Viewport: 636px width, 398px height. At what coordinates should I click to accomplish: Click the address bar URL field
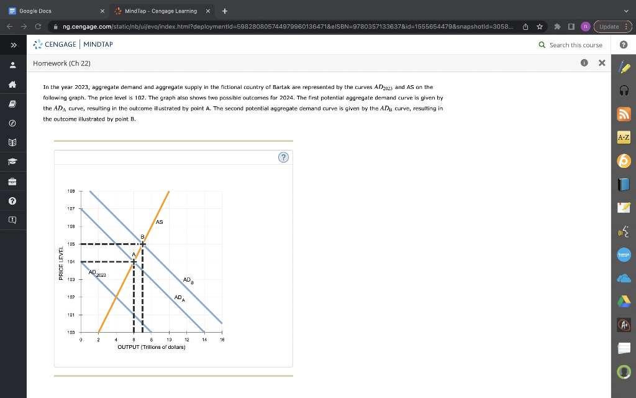point(248,27)
